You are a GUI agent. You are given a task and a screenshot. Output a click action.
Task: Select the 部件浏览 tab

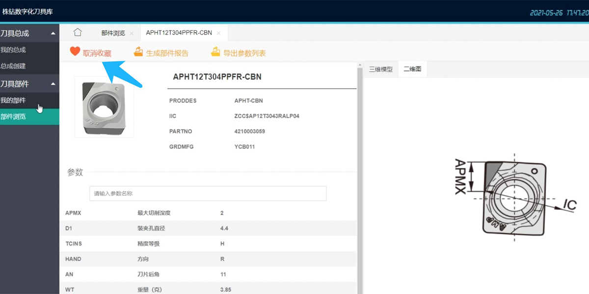click(113, 32)
